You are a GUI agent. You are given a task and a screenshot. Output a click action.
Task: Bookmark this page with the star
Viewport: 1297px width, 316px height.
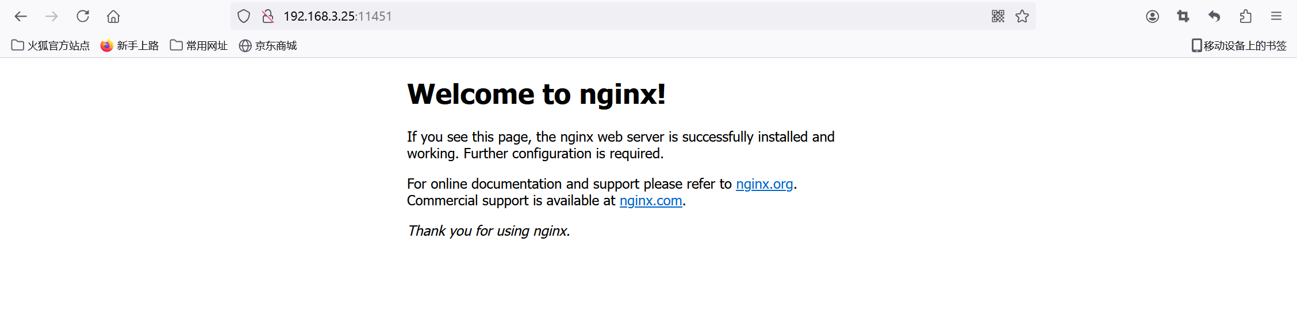coord(1022,16)
